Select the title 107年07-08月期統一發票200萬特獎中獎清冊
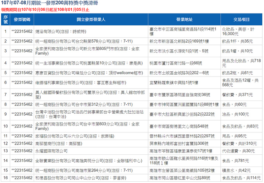The image size is (264, 183). coord(49,3)
